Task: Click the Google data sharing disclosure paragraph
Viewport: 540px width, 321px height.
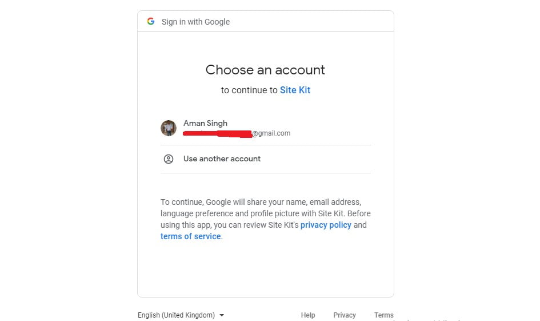Action: [266, 219]
